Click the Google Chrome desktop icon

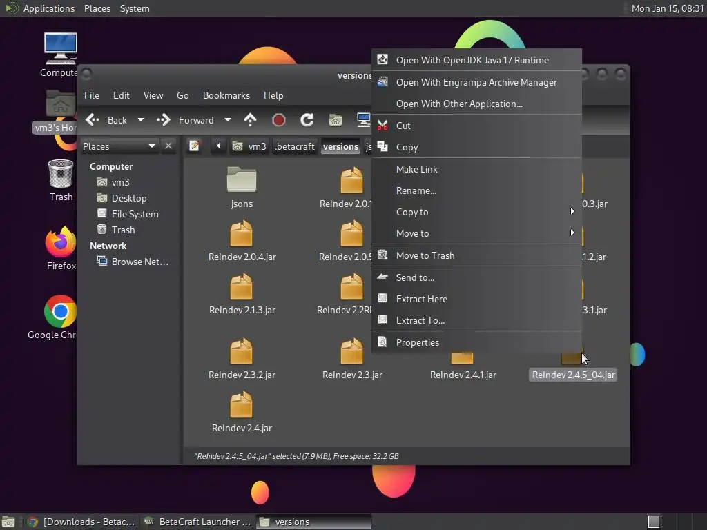[60, 311]
